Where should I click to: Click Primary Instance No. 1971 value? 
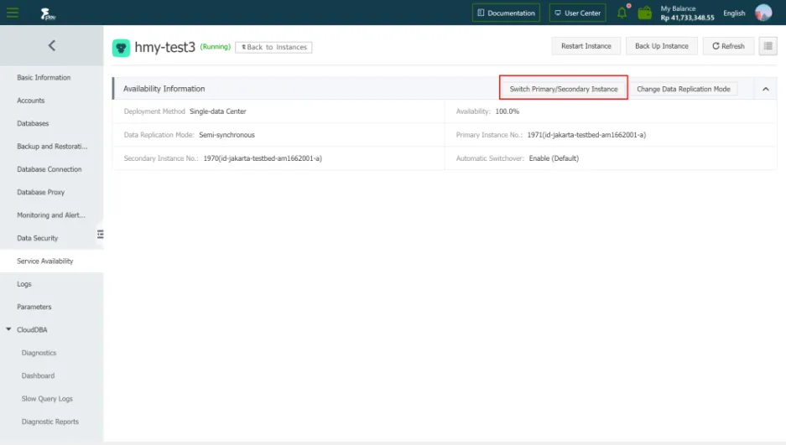click(586, 135)
